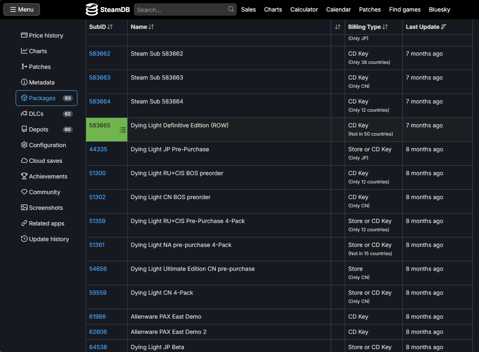Select text 'Steam Sub 583662'
The height and width of the screenshot is (352, 479).
coord(157,54)
